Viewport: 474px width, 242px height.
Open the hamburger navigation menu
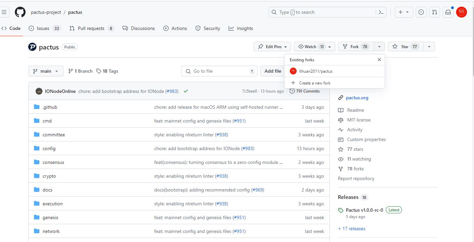[x=4, y=12]
